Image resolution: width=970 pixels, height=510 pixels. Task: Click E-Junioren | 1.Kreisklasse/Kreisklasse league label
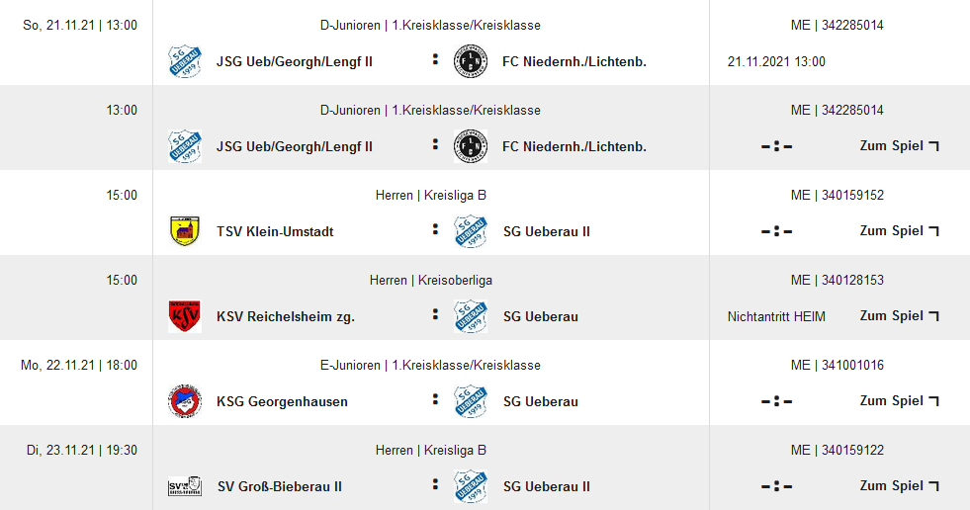[x=431, y=365]
